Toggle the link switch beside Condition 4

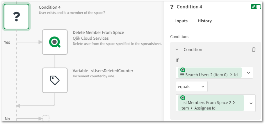[256, 7]
